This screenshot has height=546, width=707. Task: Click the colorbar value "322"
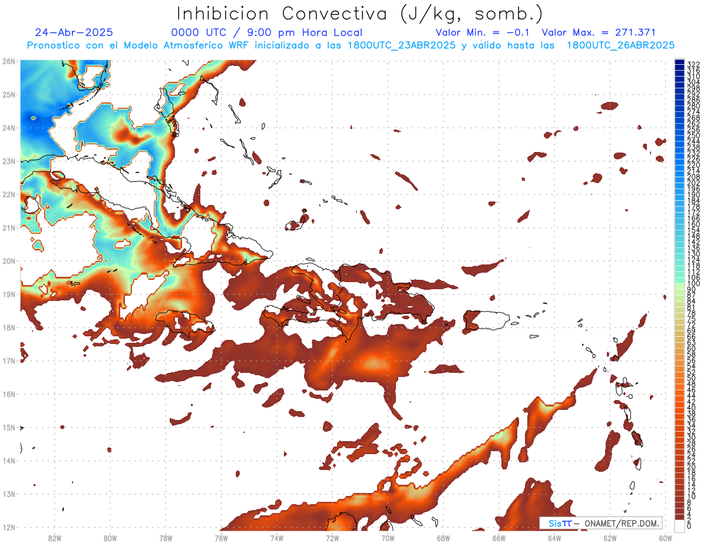pos(693,64)
